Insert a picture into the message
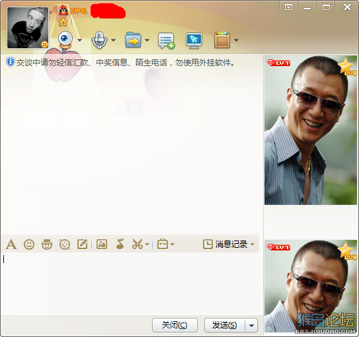Viewport: 359px width, 337px height. [102, 244]
